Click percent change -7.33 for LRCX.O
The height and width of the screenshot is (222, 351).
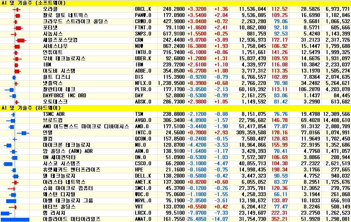coord(221,213)
